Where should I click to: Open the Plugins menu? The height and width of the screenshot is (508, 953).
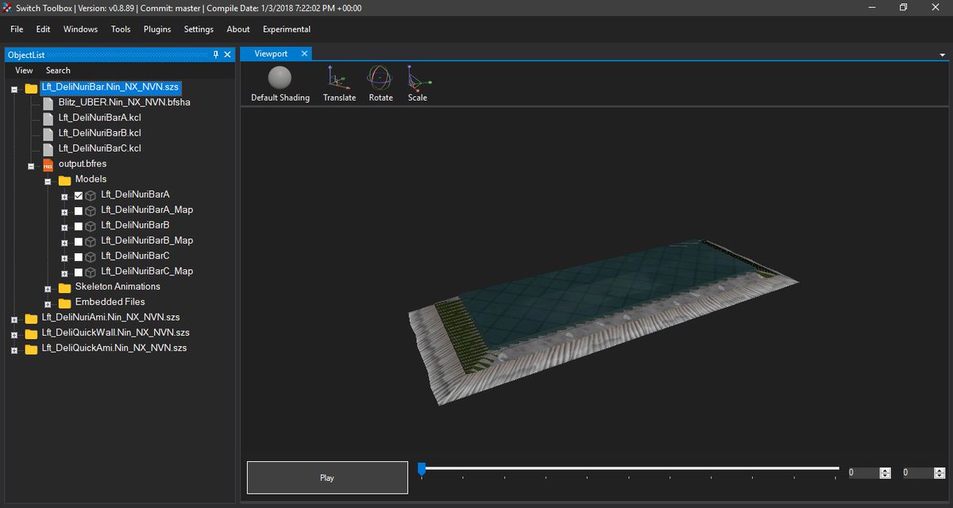(157, 29)
